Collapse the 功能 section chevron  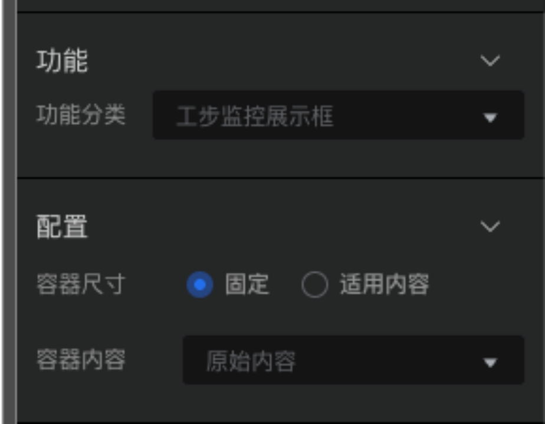pyautogui.click(x=490, y=61)
